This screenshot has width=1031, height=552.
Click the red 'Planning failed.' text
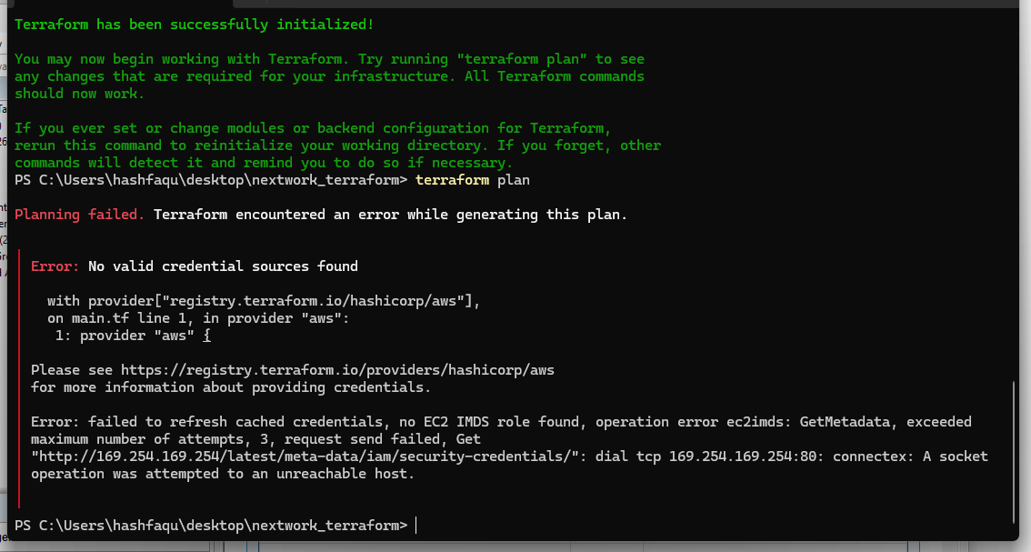point(80,215)
